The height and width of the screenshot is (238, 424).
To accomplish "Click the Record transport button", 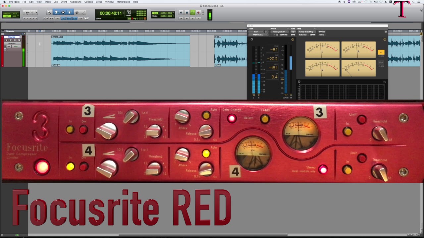I will [x=198, y=13].
